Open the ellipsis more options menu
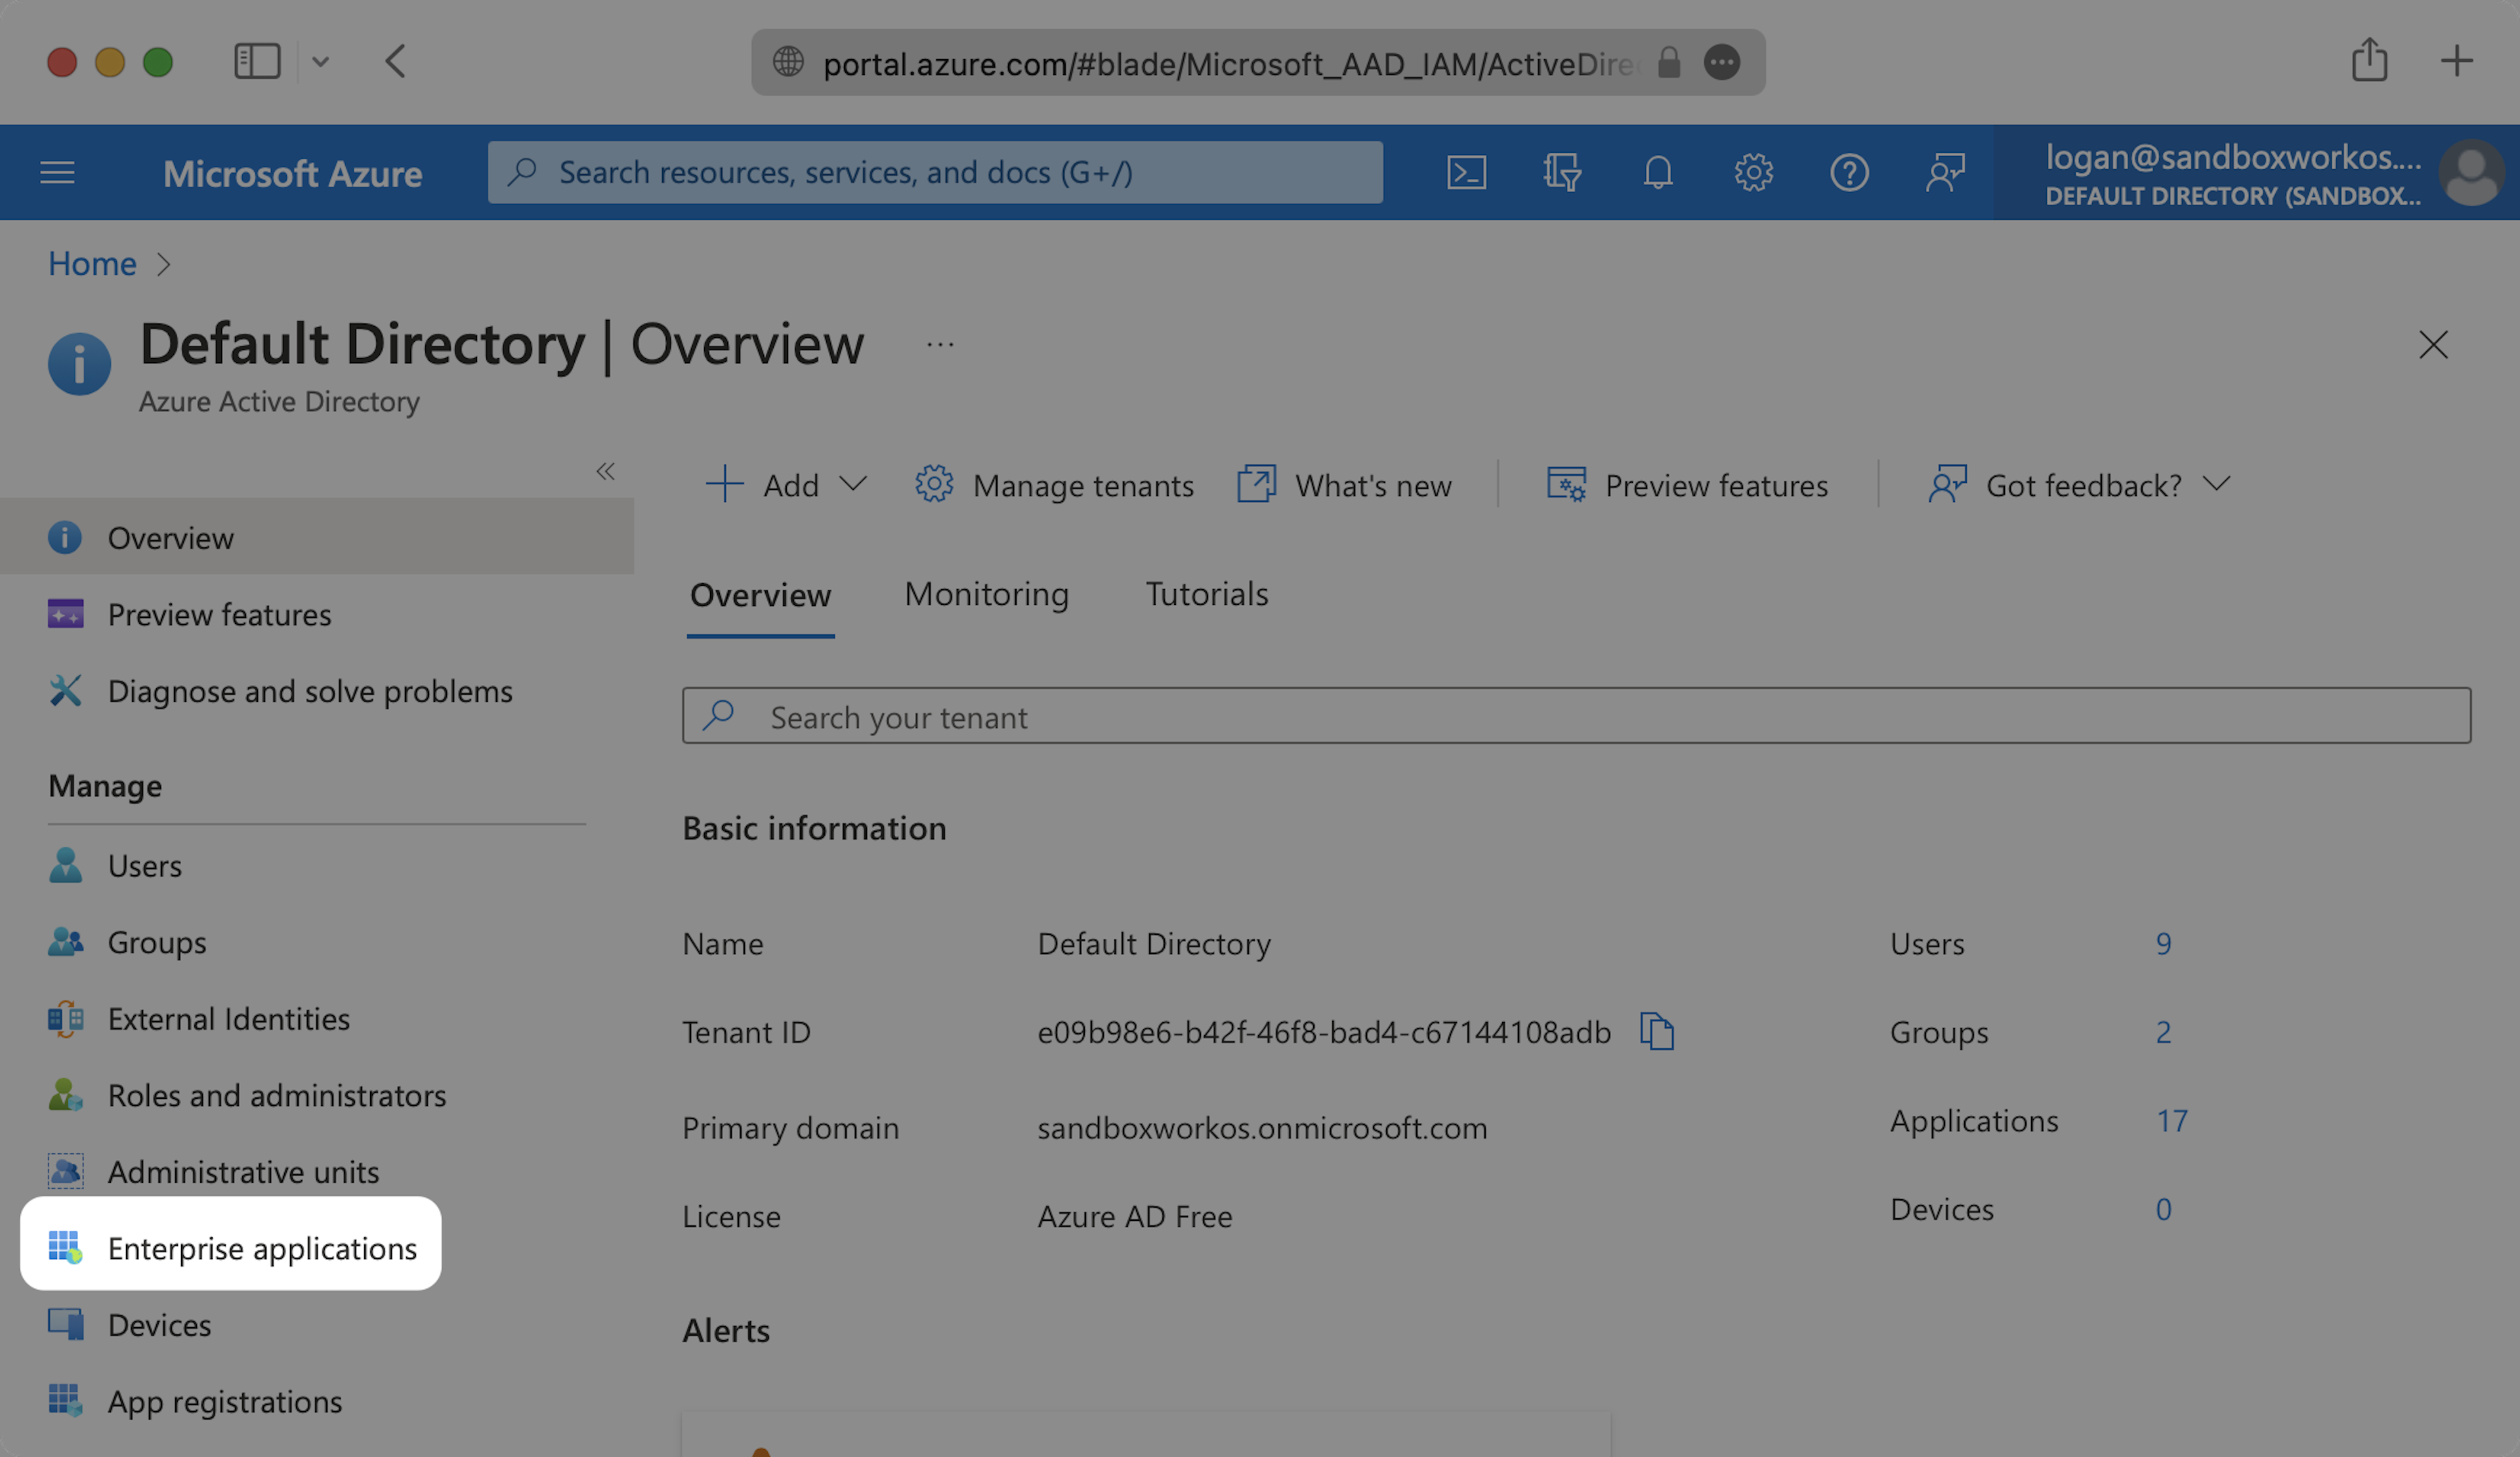This screenshot has height=1457, width=2520. point(940,345)
